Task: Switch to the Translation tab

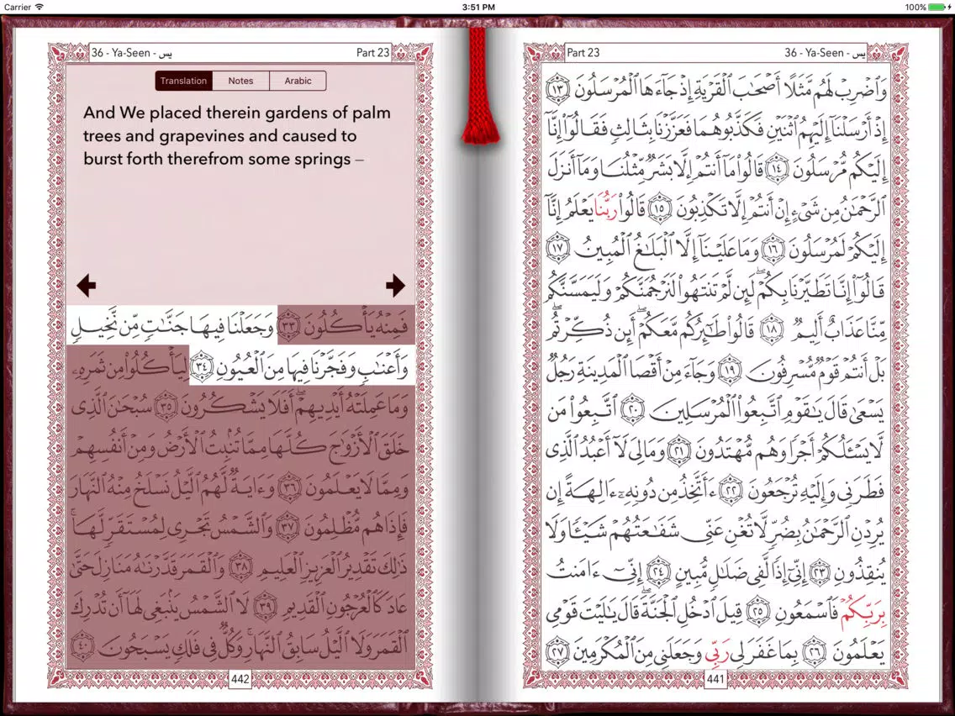Action: (x=184, y=81)
